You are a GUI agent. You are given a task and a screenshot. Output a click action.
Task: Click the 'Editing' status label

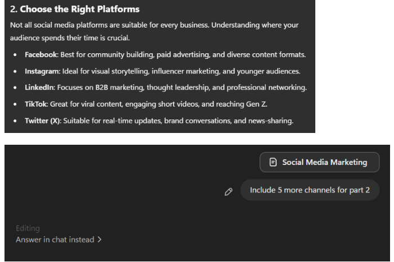[28, 228]
